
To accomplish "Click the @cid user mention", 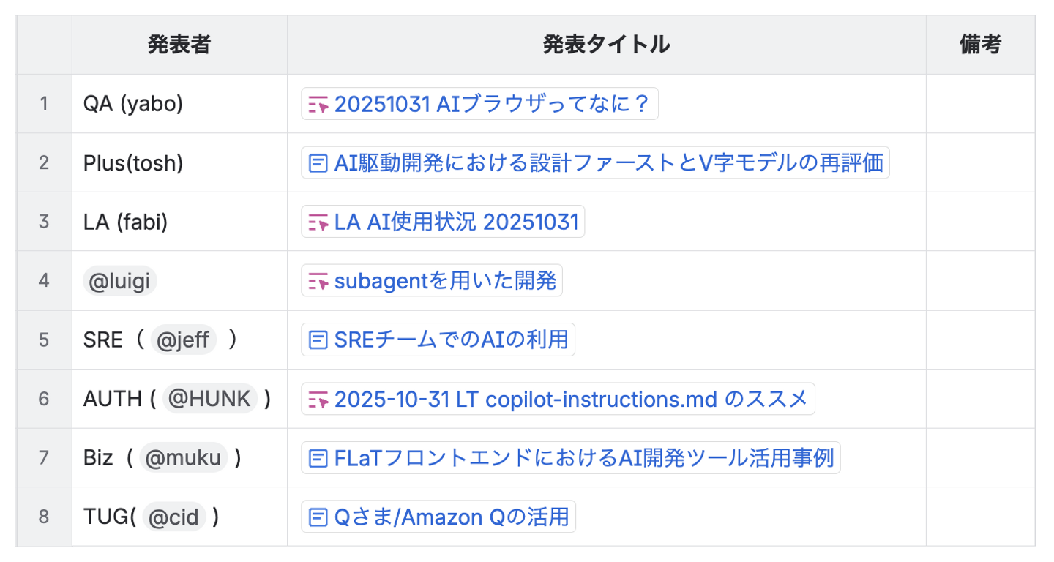I will coord(173,517).
